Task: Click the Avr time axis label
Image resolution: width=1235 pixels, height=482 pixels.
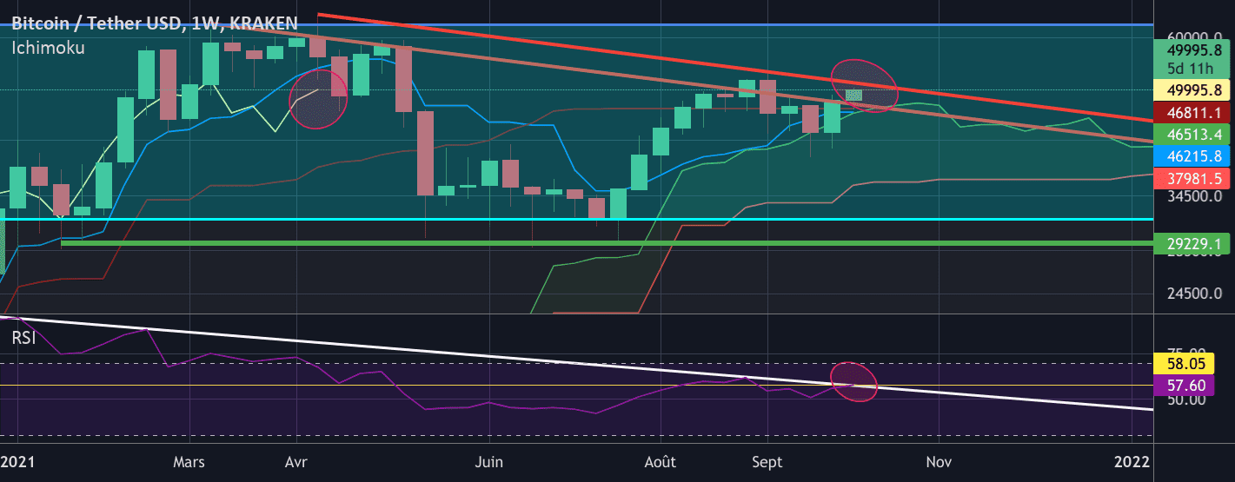Action: click(297, 460)
